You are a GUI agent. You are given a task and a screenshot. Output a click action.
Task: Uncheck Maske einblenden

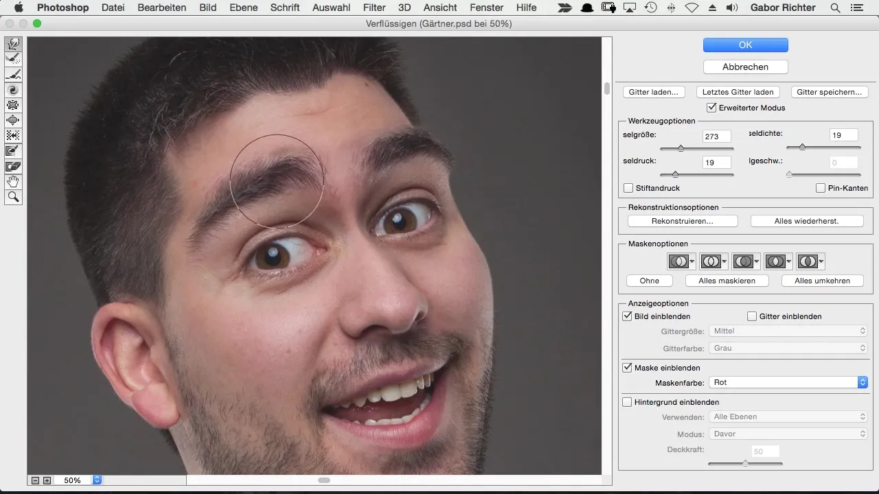coord(627,368)
